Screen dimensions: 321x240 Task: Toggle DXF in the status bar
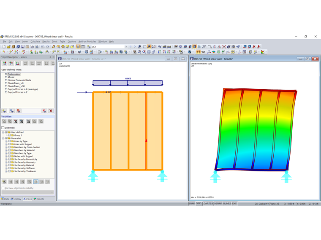point(234,204)
